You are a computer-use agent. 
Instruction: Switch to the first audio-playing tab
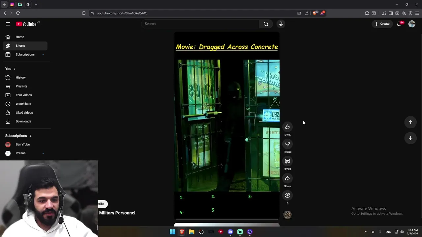4,4
